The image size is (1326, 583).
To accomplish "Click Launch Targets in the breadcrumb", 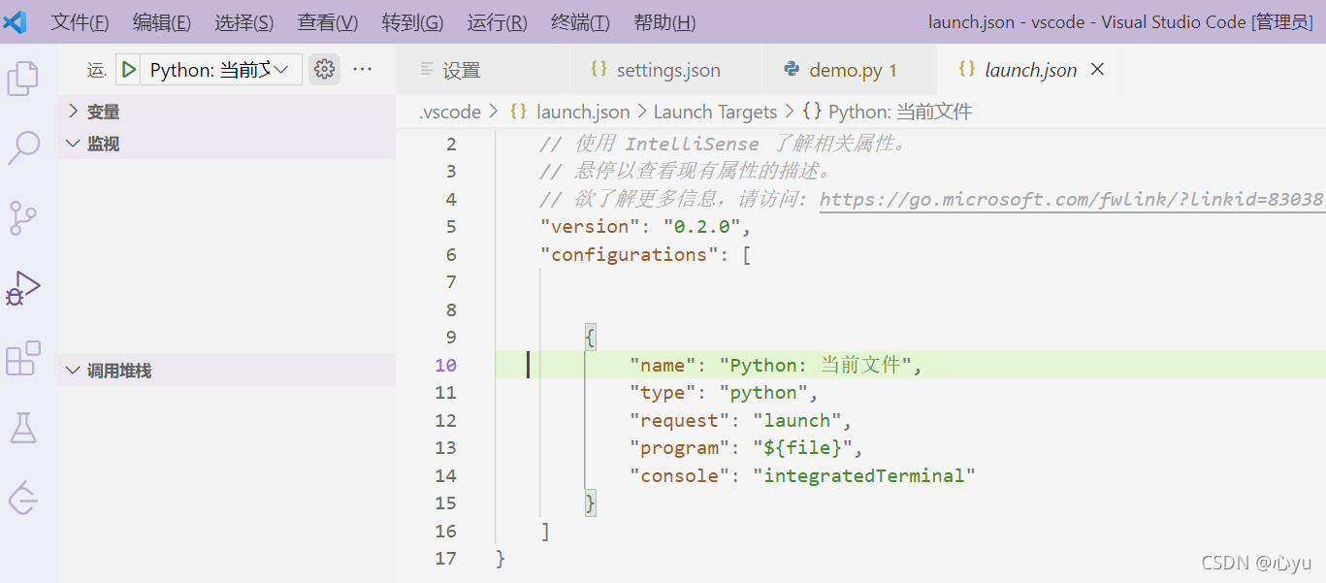I will tap(716, 112).
